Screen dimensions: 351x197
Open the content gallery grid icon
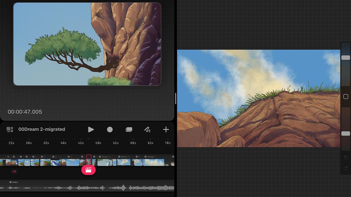pyautogui.click(x=9, y=129)
